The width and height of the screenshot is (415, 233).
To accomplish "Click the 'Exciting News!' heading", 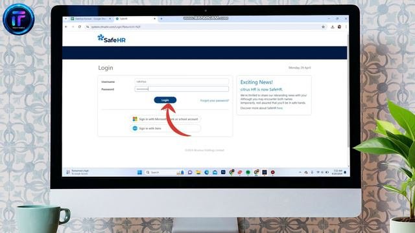I will [257, 82].
